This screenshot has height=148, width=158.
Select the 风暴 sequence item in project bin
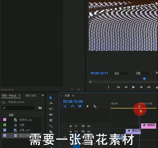(x=22, y=125)
